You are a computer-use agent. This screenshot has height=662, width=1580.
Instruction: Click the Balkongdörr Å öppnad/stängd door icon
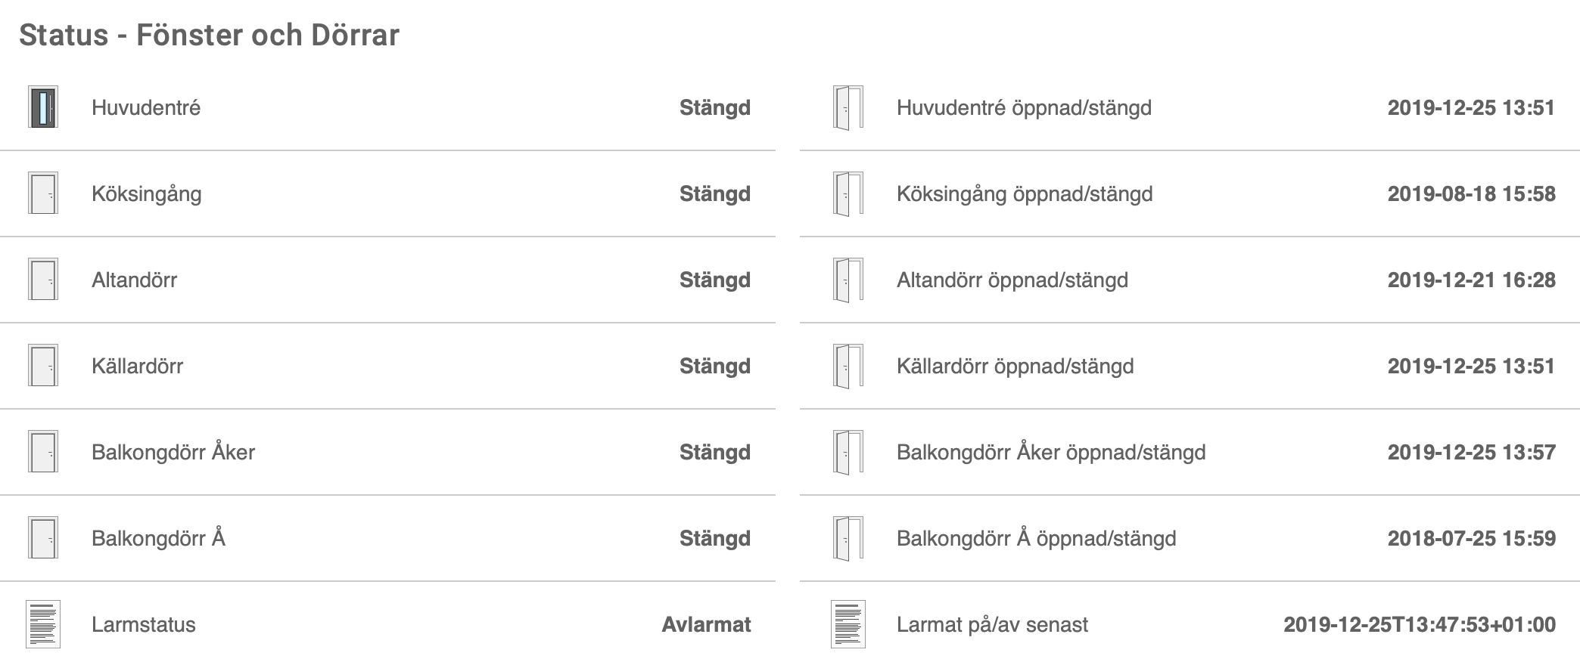[x=848, y=538]
